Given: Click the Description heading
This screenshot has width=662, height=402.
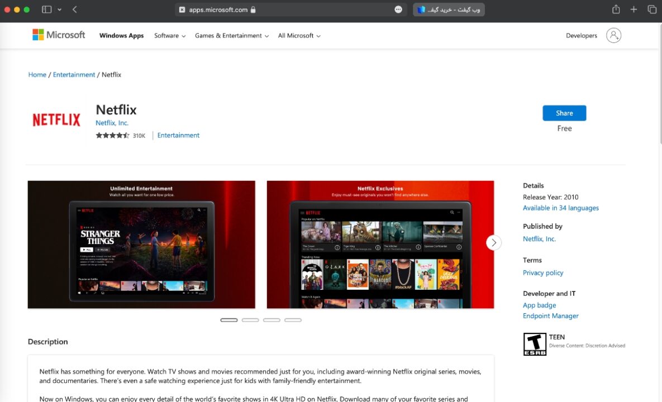Looking at the screenshot, I should tap(47, 342).
